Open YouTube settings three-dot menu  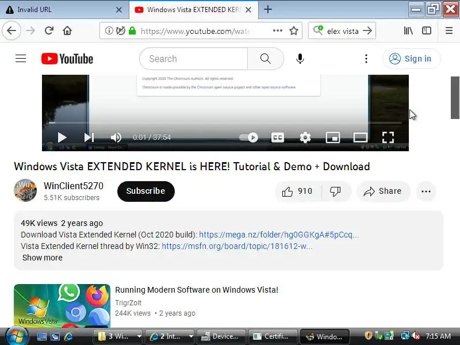[366, 59]
